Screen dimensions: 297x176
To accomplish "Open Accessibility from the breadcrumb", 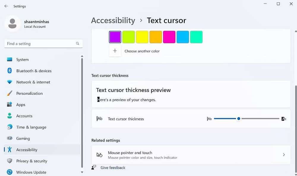I will pos(113,20).
